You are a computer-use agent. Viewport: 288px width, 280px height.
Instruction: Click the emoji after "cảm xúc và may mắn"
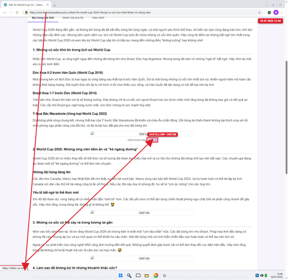point(120,250)
